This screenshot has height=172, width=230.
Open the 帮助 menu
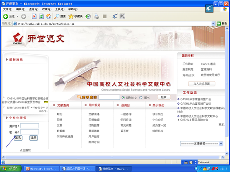pos(73,9)
